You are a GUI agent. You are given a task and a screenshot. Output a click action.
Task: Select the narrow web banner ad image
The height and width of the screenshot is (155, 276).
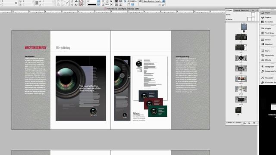[122, 88]
